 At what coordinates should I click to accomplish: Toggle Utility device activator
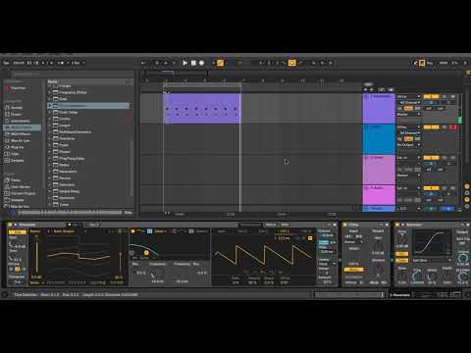pyautogui.click(x=344, y=225)
